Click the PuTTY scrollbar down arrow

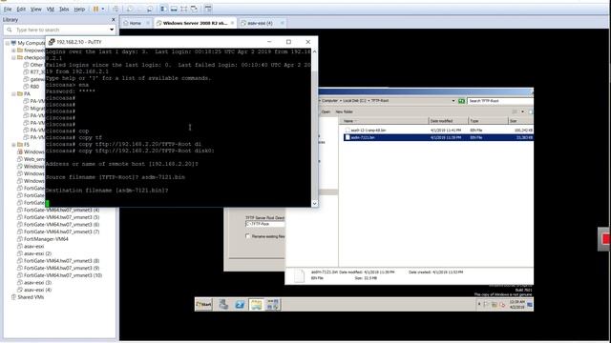pyautogui.click(x=314, y=203)
